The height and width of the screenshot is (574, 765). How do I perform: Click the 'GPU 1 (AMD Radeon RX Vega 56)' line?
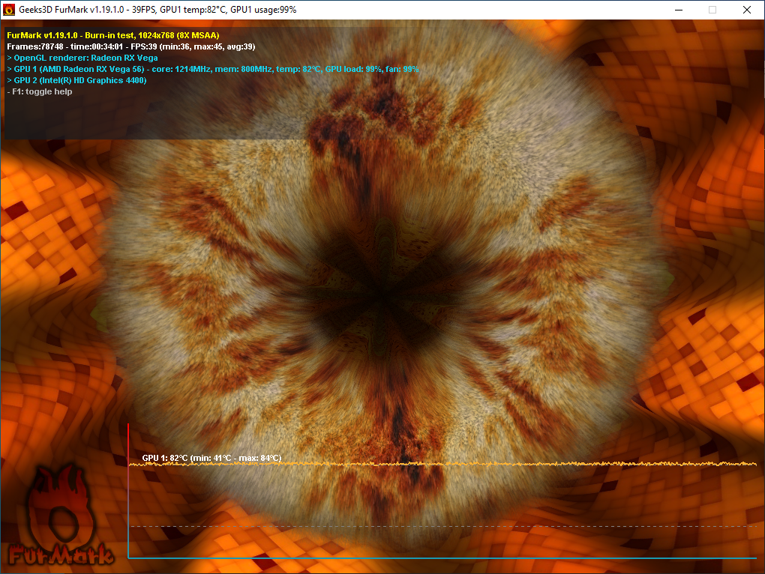213,69
